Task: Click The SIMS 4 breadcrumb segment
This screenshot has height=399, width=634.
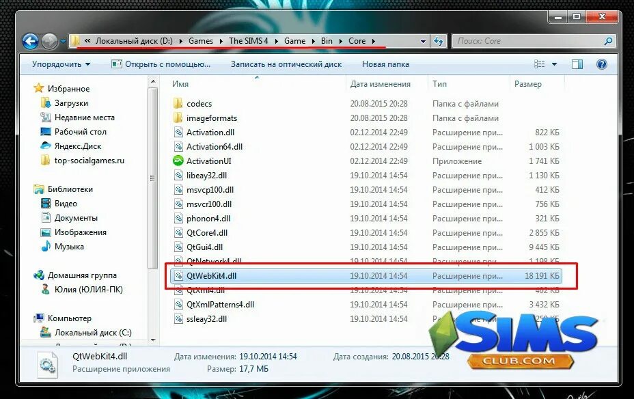Action: click(248, 41)
